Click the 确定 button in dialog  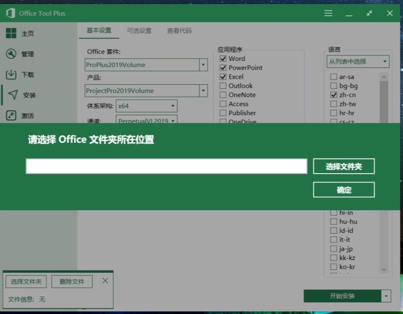coord(344,190)
